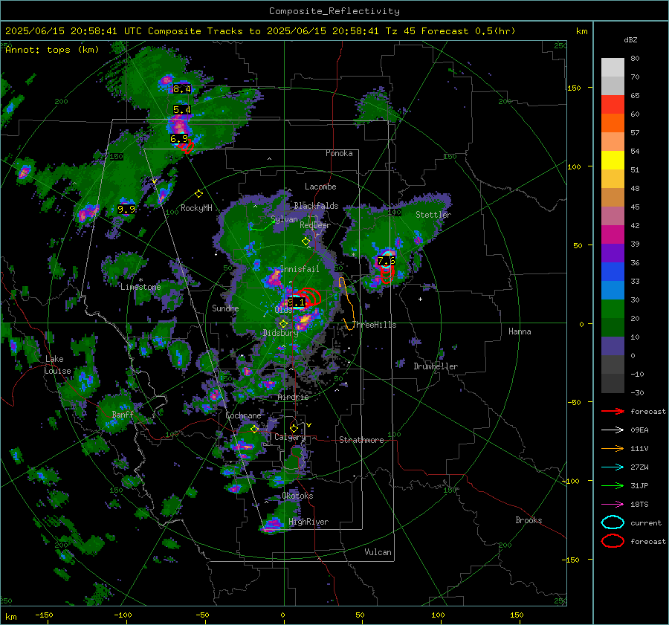Click the red forecast ellipse legend icon
The image size is (669, 625).
(613, 541)
